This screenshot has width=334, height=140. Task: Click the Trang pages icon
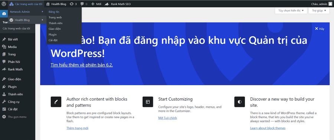pos(4,54)
